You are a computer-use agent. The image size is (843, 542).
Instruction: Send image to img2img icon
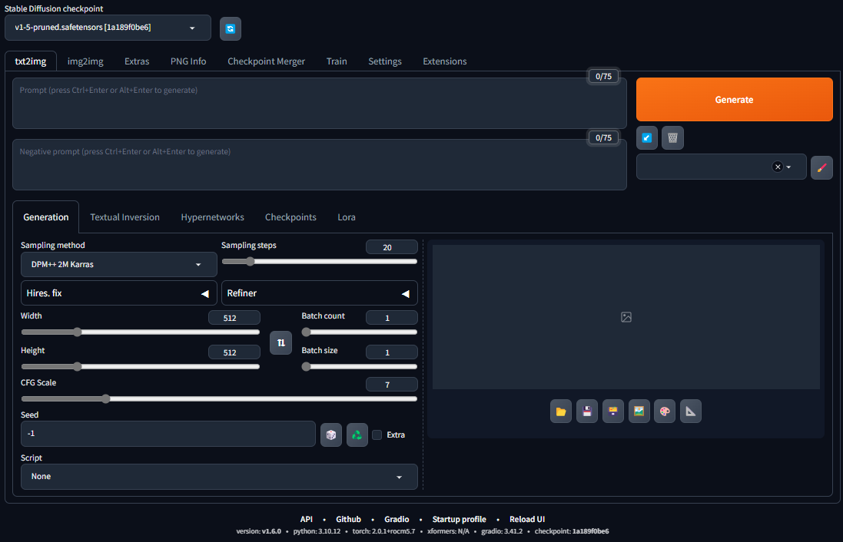pyautogui.click(x=639, y=411)
